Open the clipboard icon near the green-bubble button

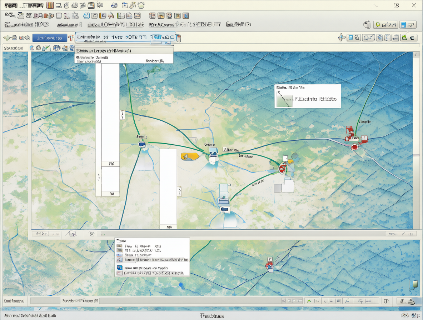[367, 25]
